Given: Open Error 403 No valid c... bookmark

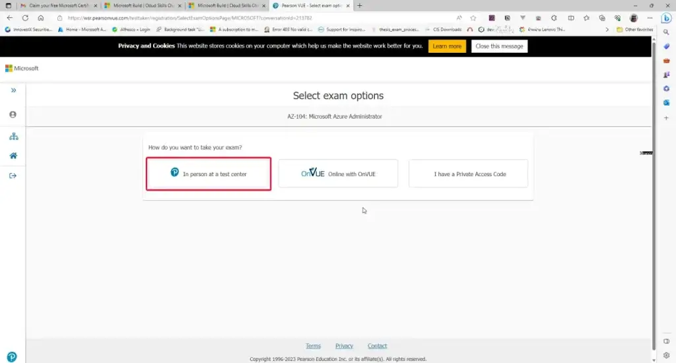Looking at the screenshot, I should (288, 29).
